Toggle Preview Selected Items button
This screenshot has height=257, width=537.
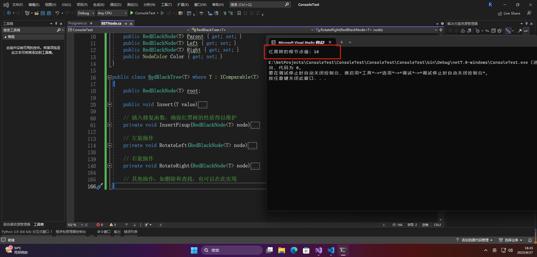[526, 31]
